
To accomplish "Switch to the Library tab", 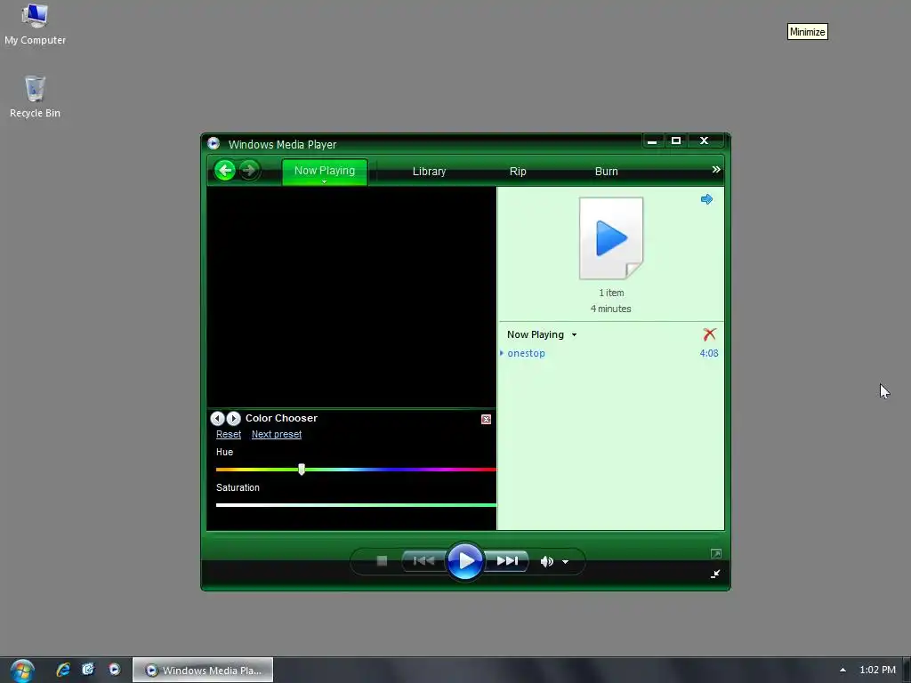I will pyautogui.click(x=429, y=172).
